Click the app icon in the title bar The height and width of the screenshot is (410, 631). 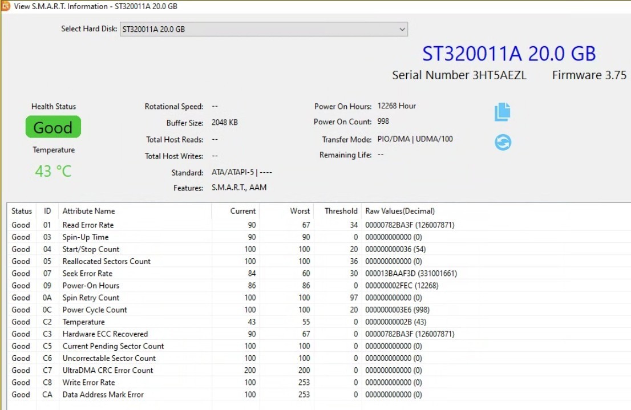pyautogui.click(x=6, y=6)
